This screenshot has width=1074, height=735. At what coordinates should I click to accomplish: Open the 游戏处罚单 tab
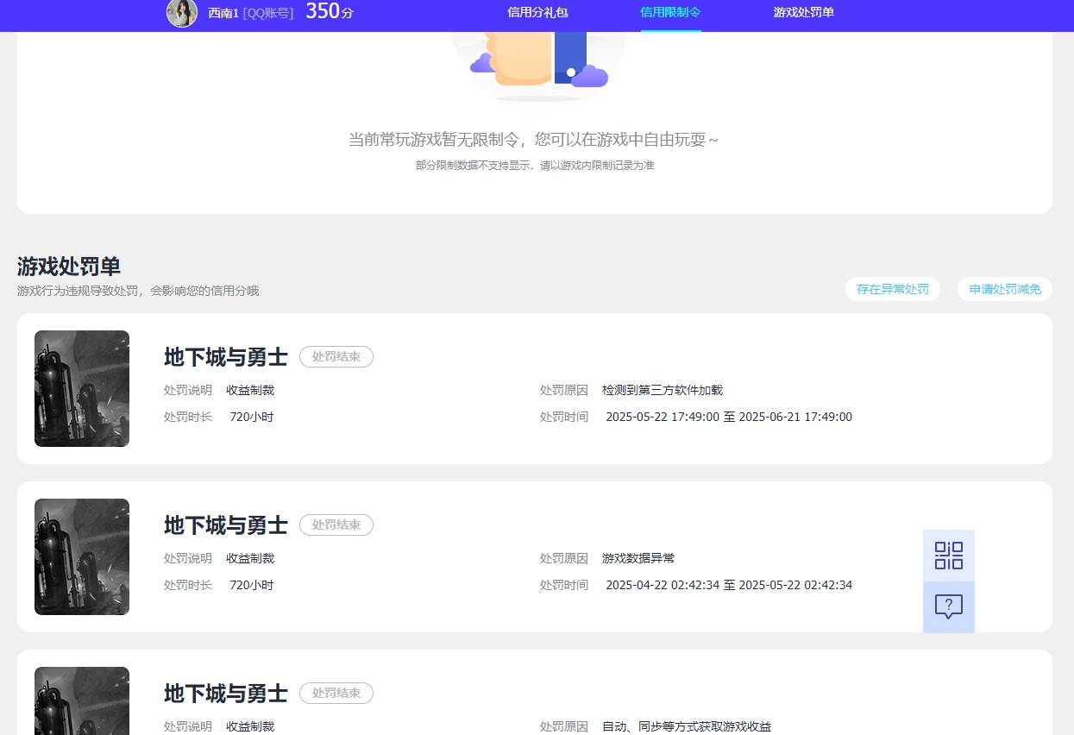[x=803, y=13]
